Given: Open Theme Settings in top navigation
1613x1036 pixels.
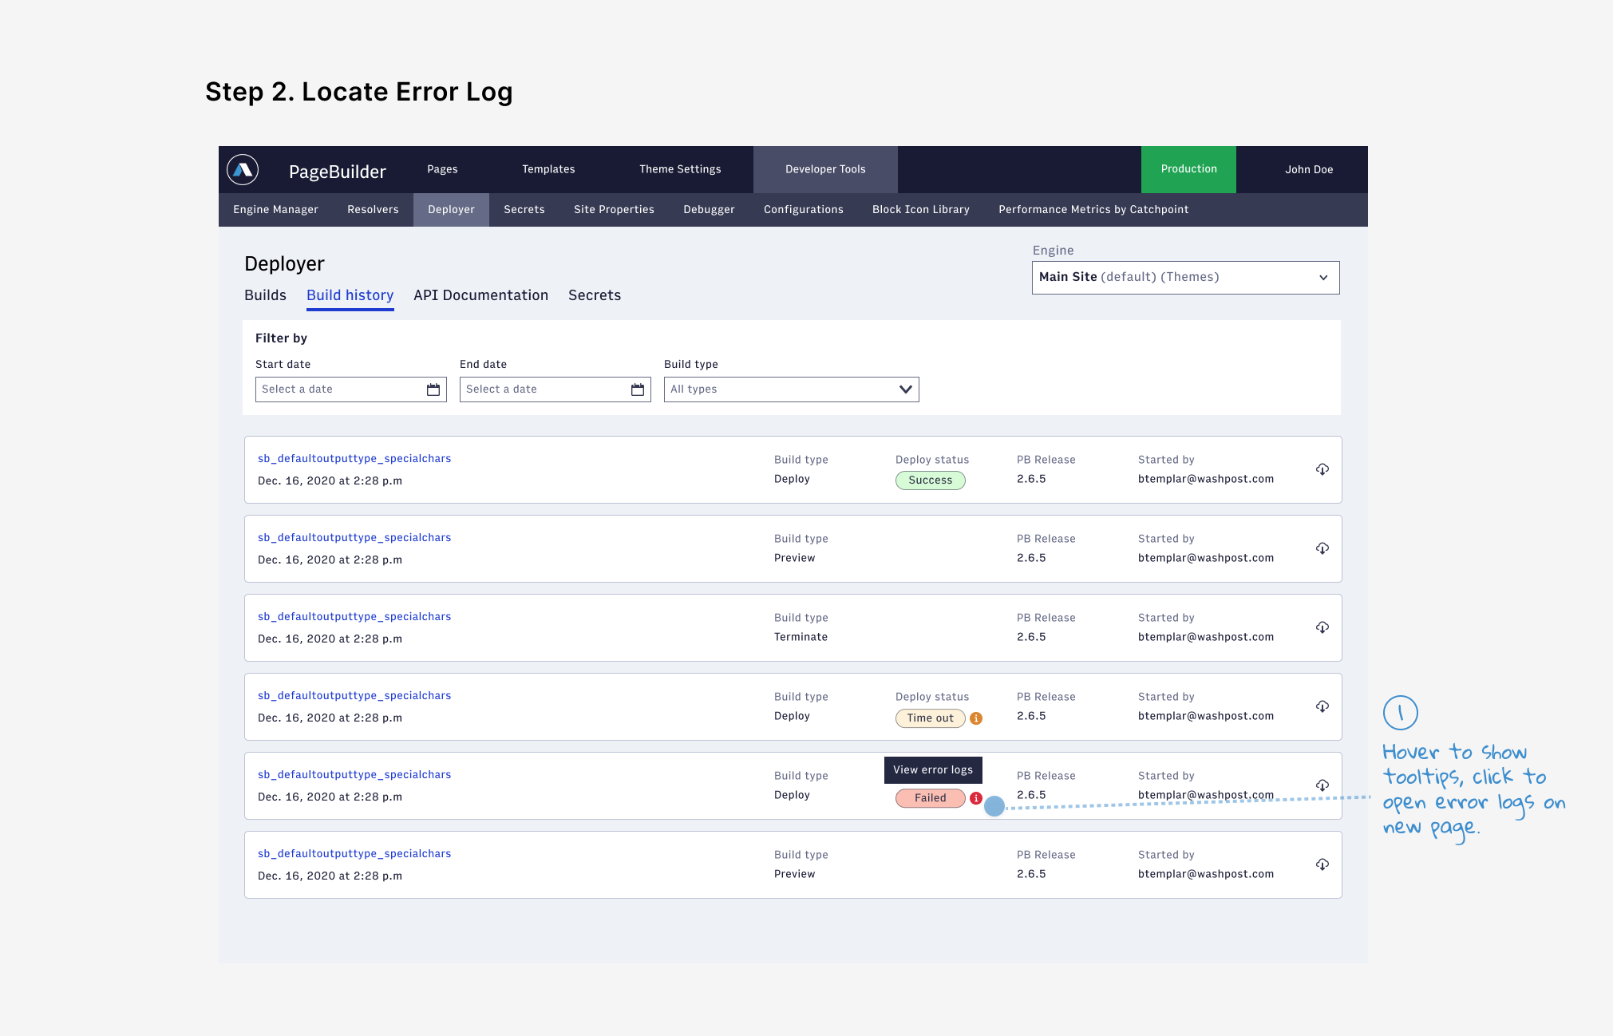Looking at the screenshot, I should (680, 169).
